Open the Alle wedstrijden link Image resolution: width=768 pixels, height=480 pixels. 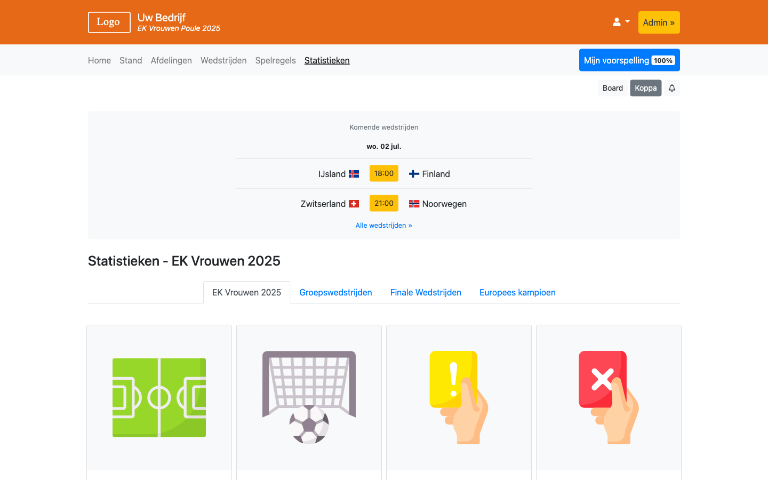tap(383, 225)
